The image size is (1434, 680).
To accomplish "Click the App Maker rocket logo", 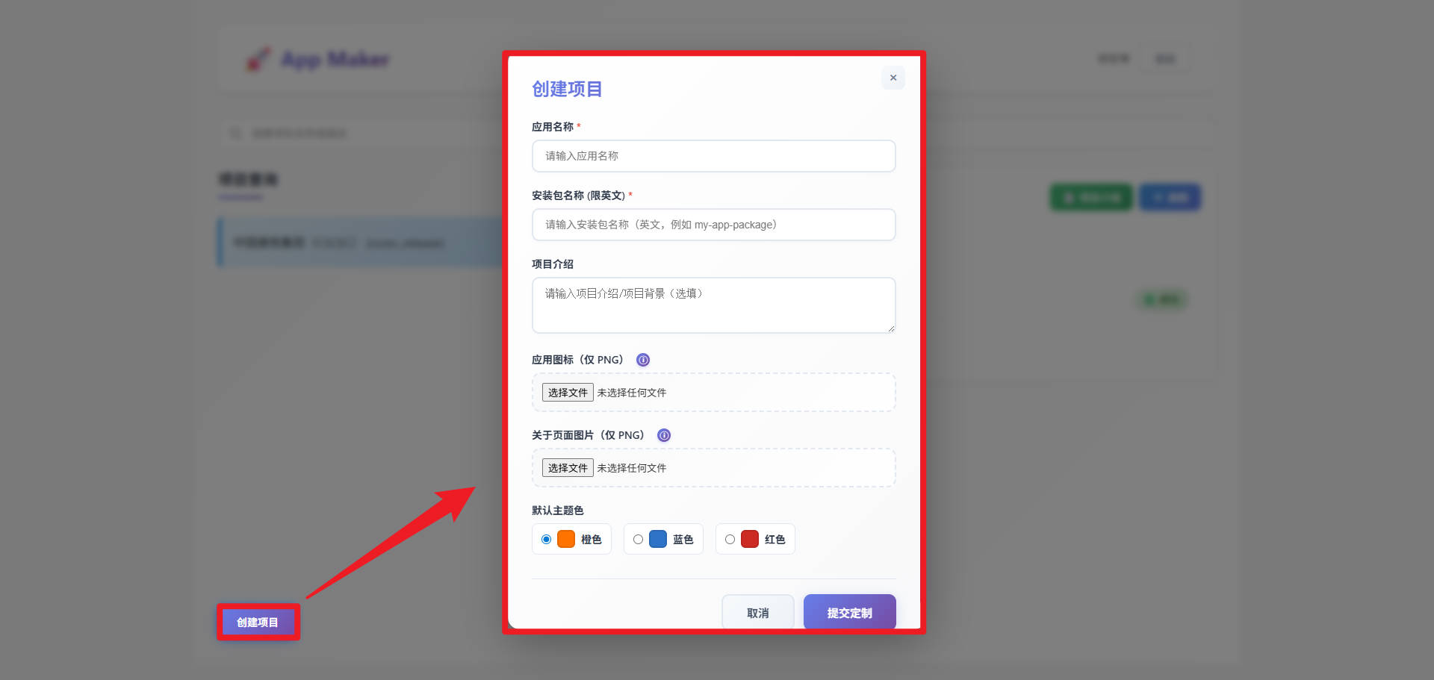I will click(x=258, y=59).
